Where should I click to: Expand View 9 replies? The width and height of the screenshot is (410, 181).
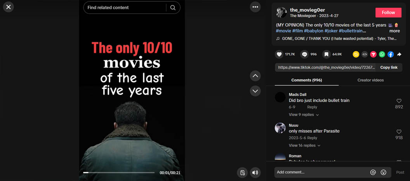304,114
